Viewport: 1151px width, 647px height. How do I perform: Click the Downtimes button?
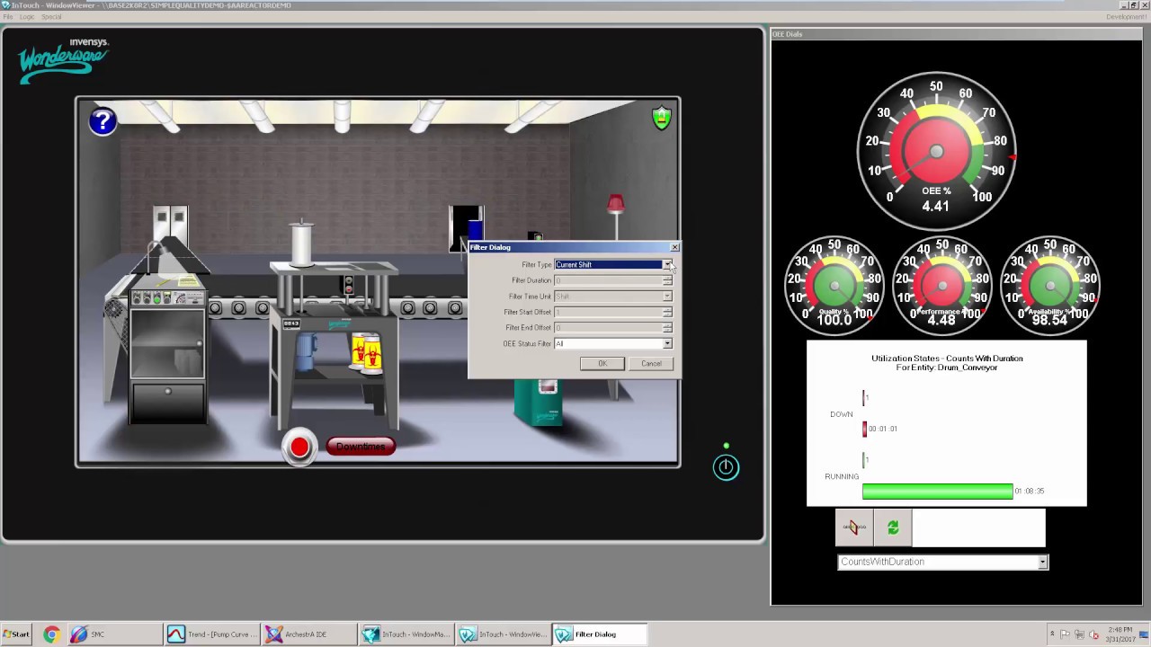pyautogui.click(x=361, y=447)
